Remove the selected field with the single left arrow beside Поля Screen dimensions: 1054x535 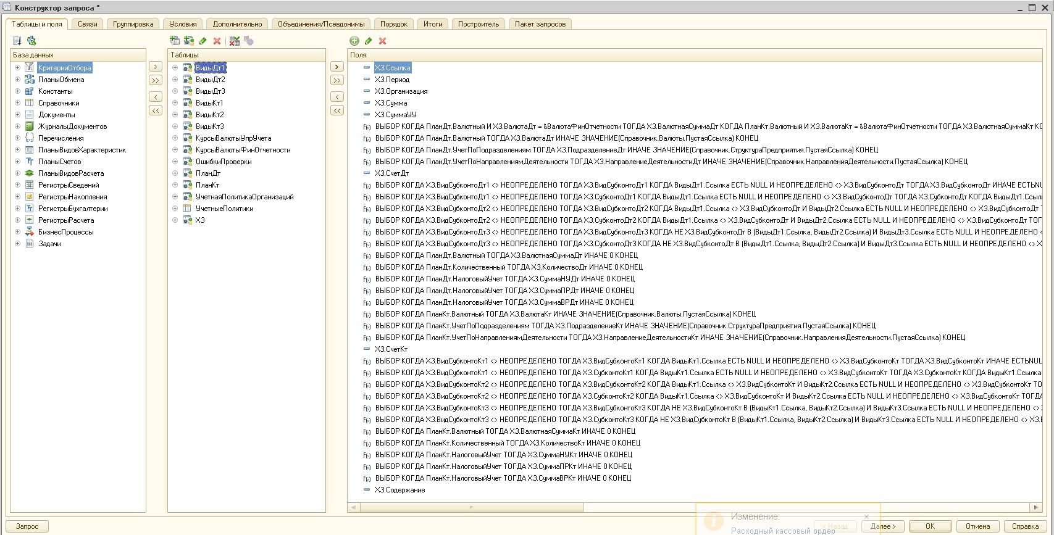(337, 97)
